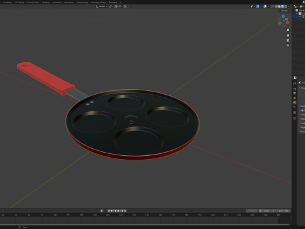Jump to the first frame
Viewport: 305px width, 229px height.
click(x=109, y=211)
